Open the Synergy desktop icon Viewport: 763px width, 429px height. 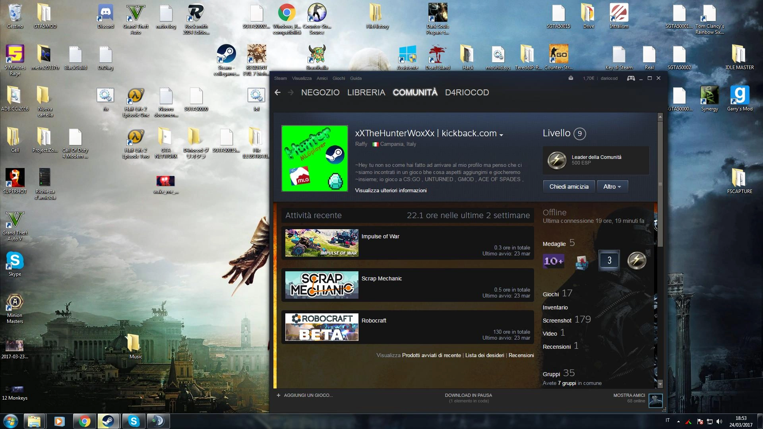(709, 99)
